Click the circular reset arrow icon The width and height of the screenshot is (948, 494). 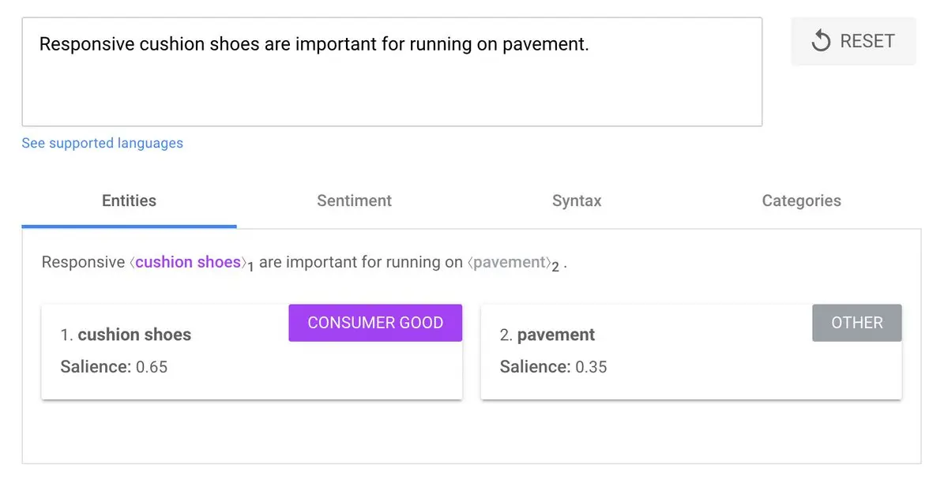(x=821, y=41)
